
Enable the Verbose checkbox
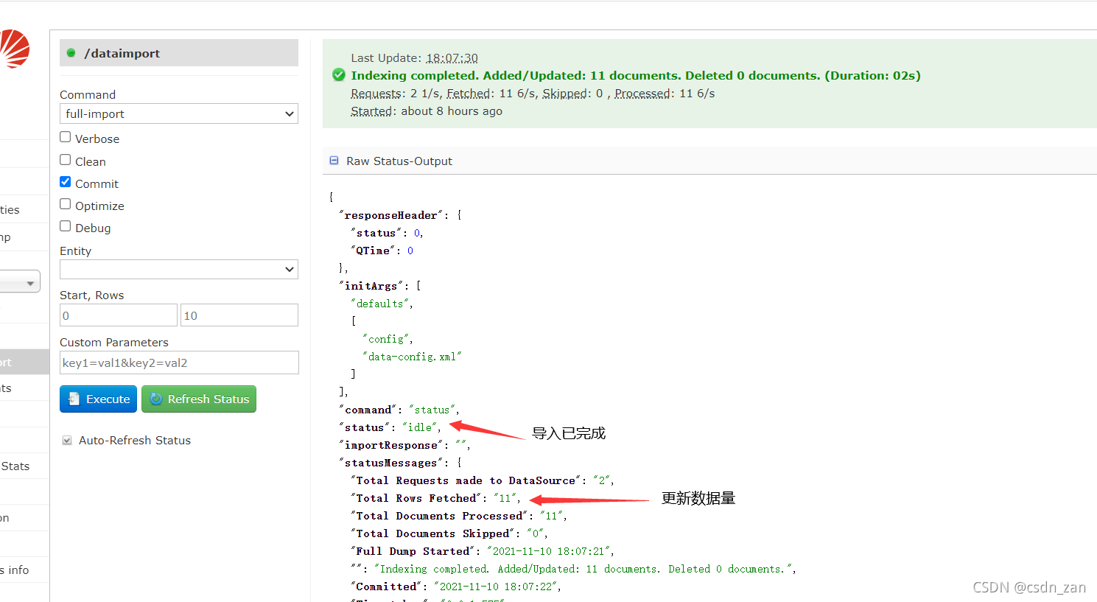[x=66, y=137]
